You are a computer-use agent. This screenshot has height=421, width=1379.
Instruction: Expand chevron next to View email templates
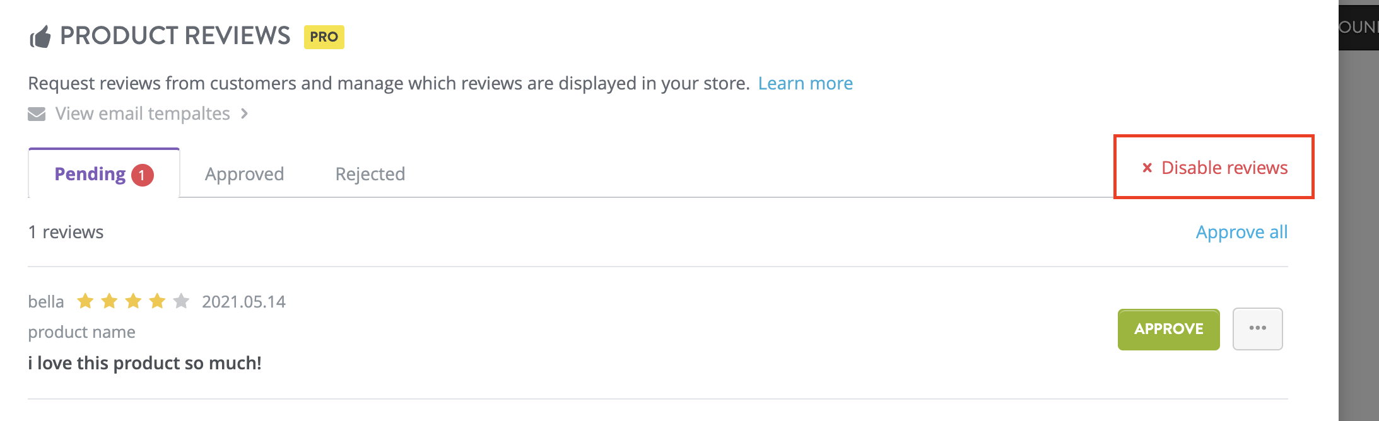[x=244, y=113]
